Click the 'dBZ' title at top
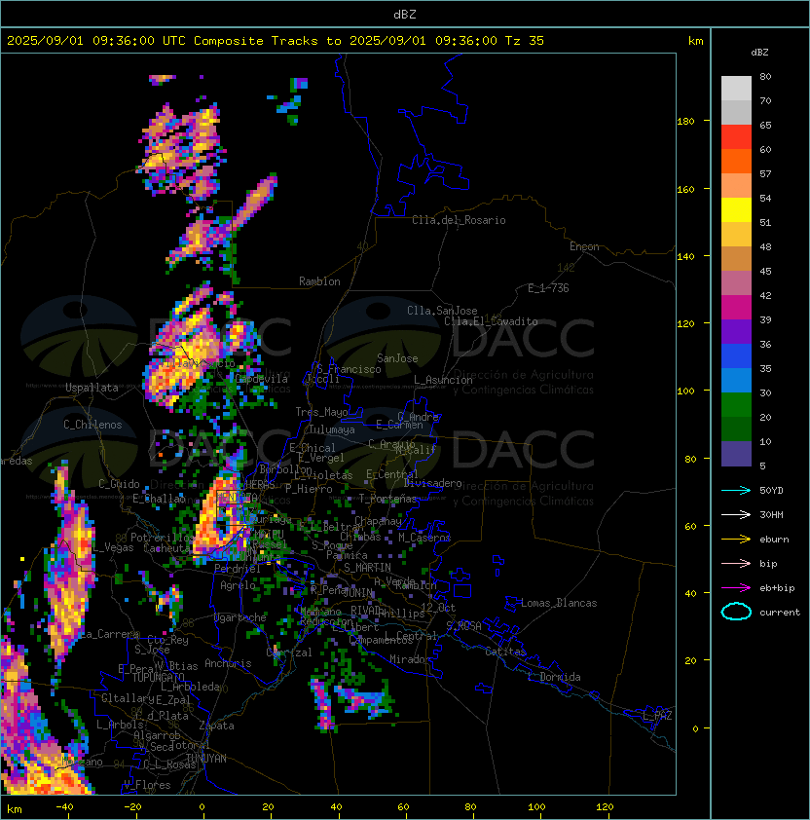The image size is (810, 820). point(405,14)
